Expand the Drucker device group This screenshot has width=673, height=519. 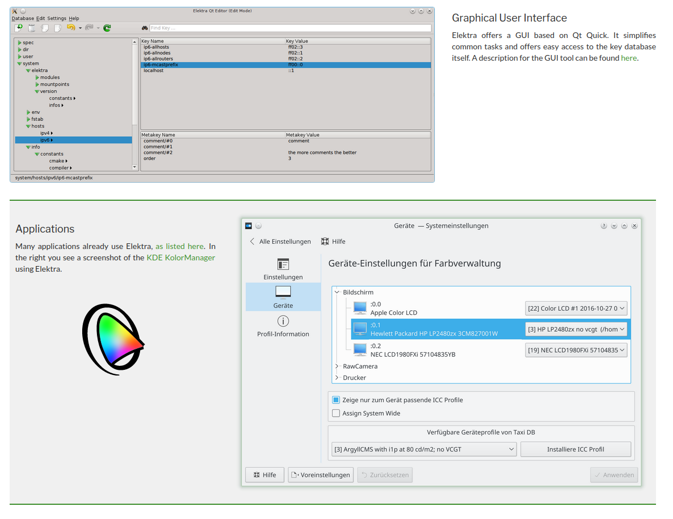pyautogui.click(x=337, y=378)
